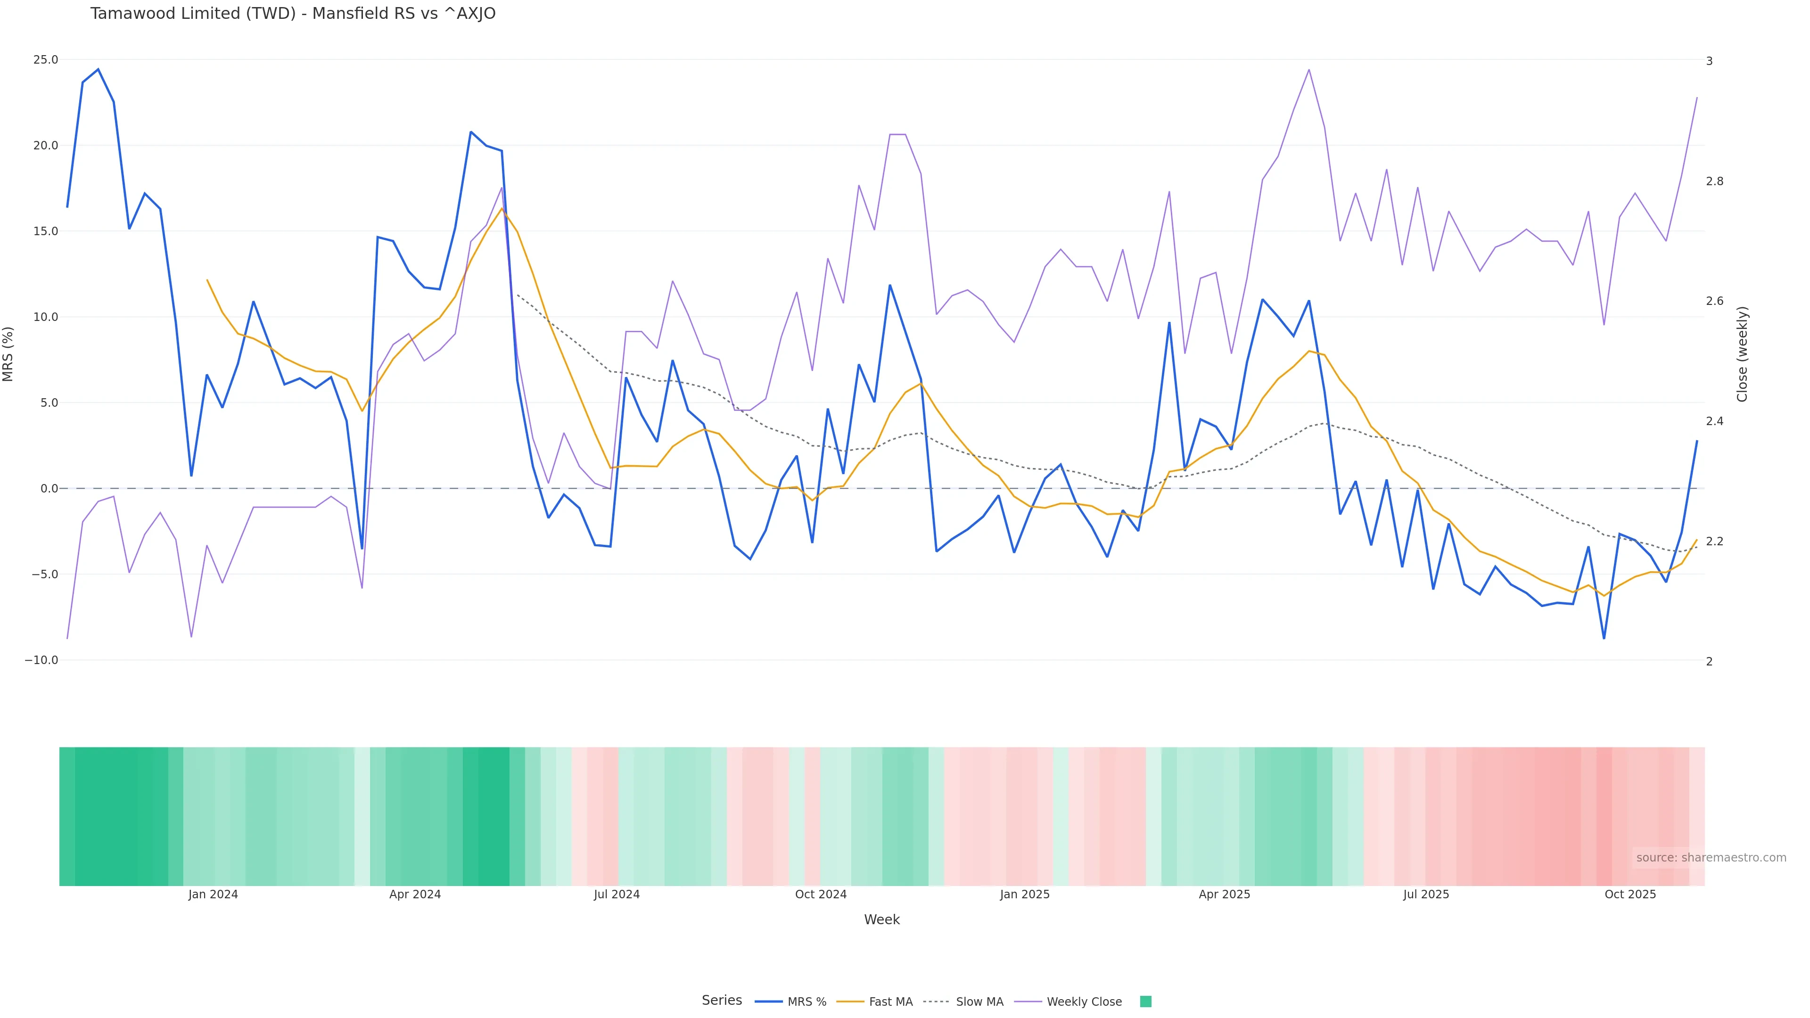
Task: Click the MRS (%) y-axis title
Action: (8, 353)
